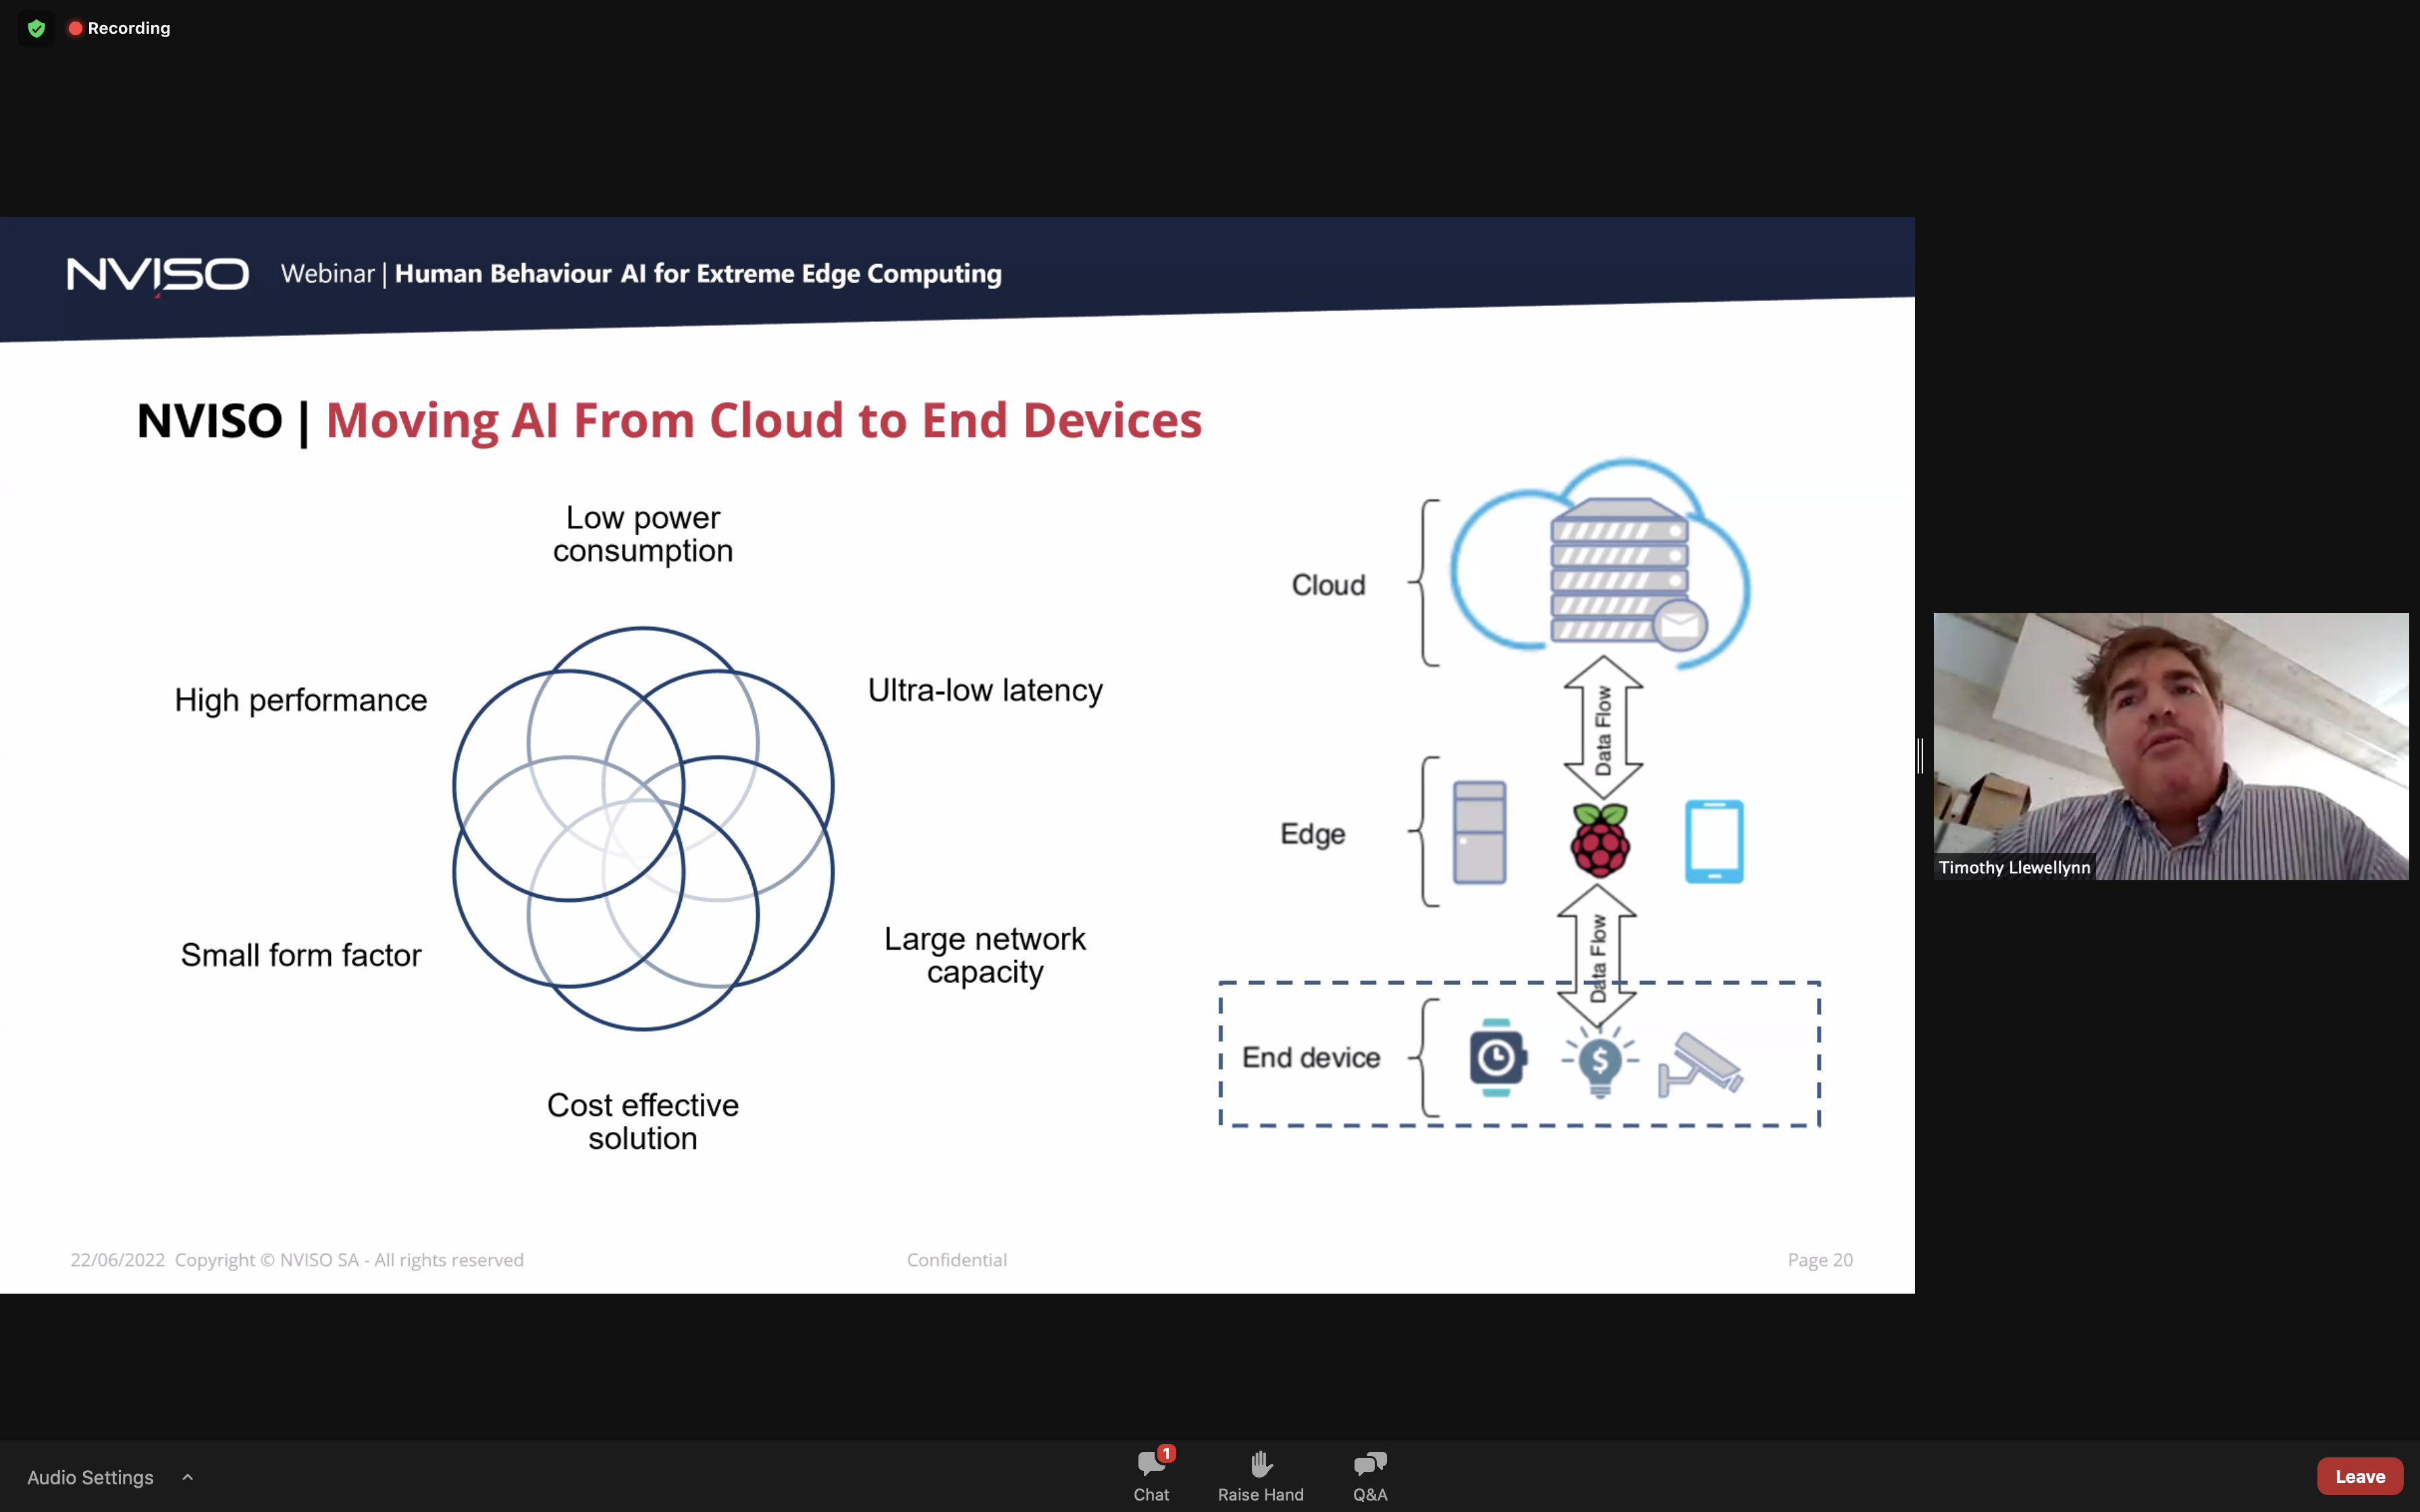Image resolution: width=2420 pixels, height=1512 pixels.
Task: Click the security camera icon
Action: click(x=1700, y=1064)
